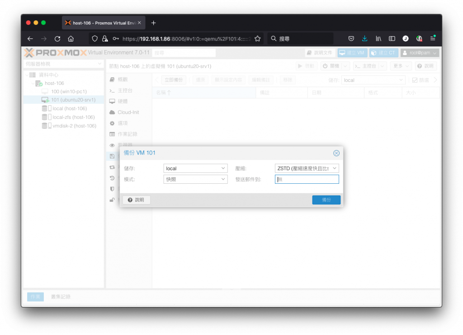Click the replication arrows icon in the side menu
Image resolution: width=463 pixels, height=335 pixels.
[x=112, y=167]
